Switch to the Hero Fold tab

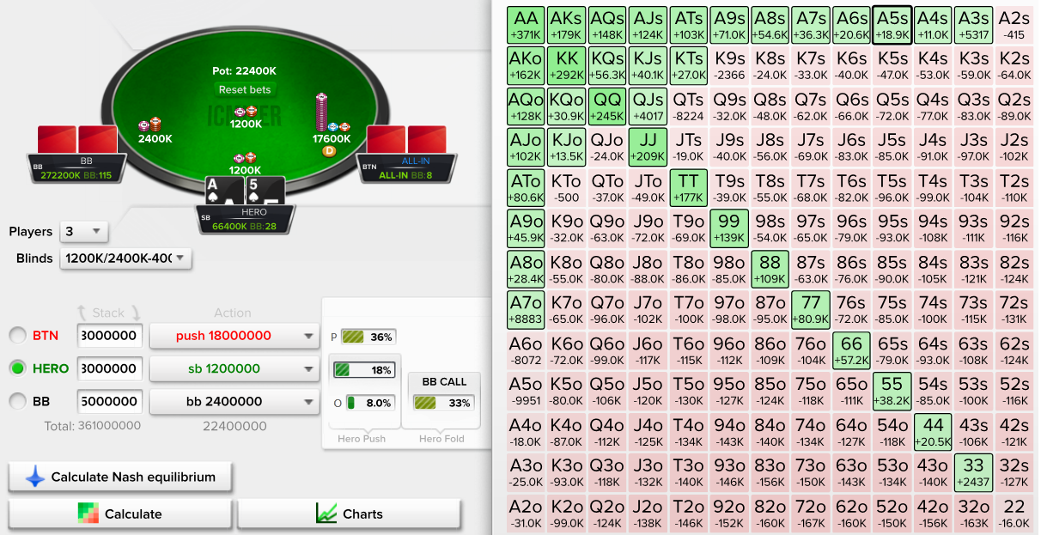coord(441,439)
